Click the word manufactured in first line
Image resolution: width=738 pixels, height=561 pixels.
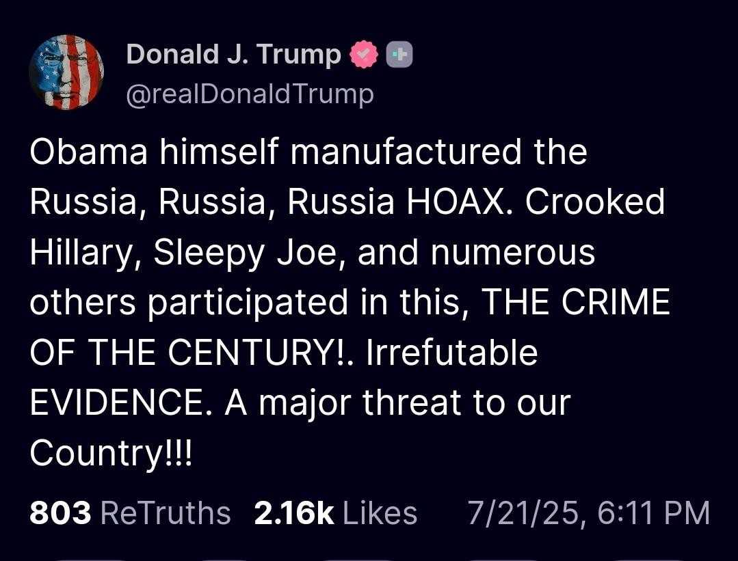(x=406, y=152)
